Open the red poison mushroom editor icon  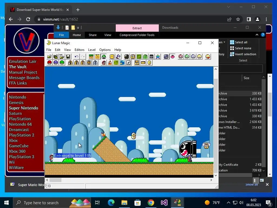coord(50,63)
